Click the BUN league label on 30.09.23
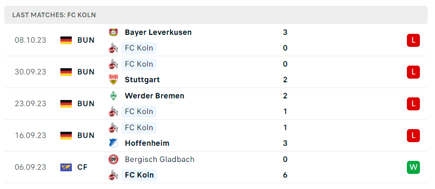Image resolution: width=435 pixels, height=189 pixels. (x=86, y=72)
